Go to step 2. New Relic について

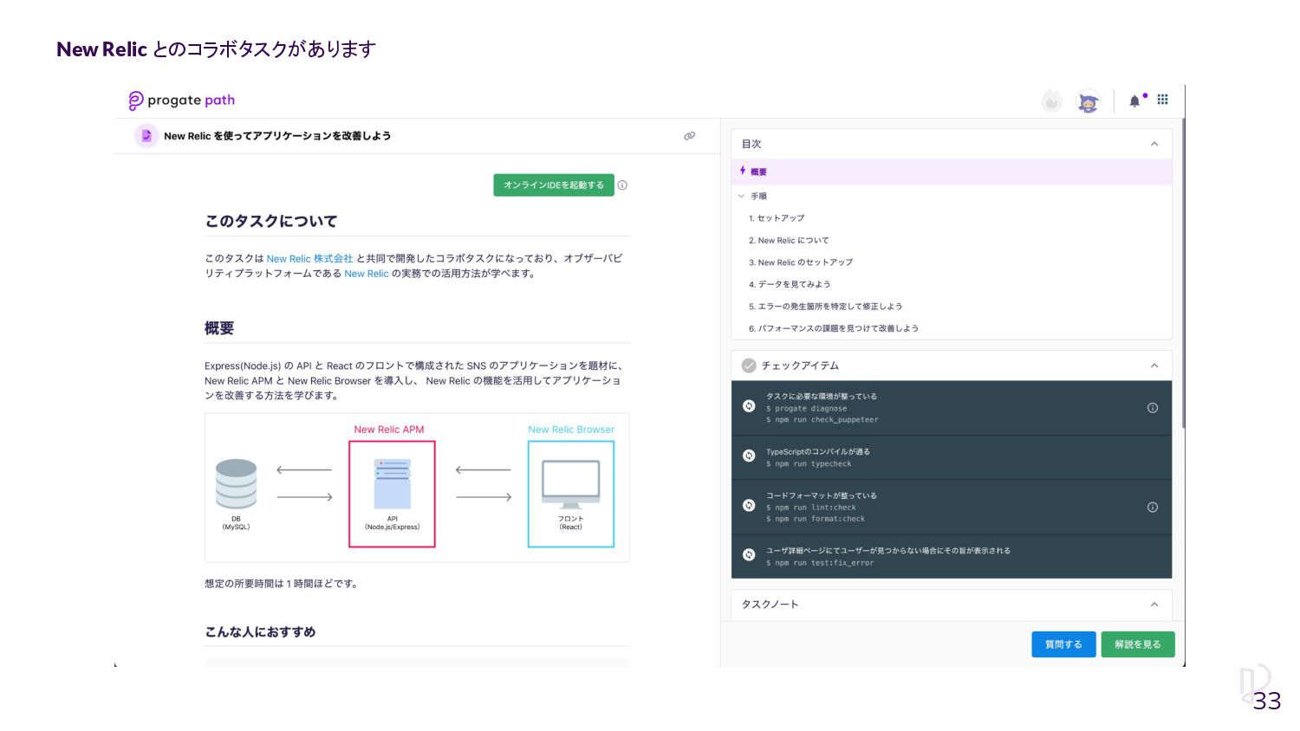point(789,241)
